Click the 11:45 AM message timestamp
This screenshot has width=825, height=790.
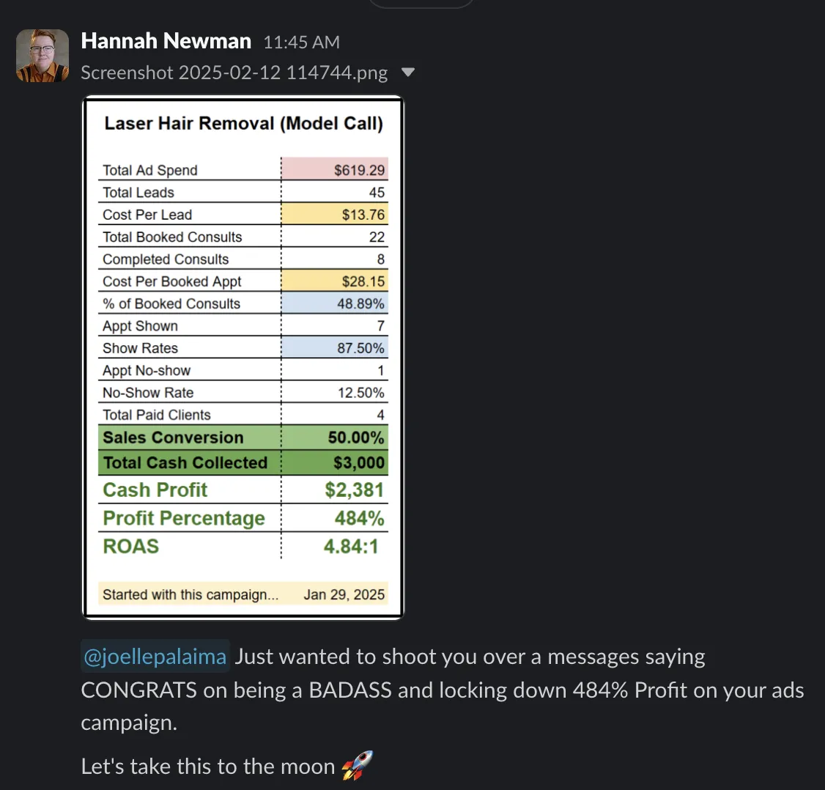[301, 43]
